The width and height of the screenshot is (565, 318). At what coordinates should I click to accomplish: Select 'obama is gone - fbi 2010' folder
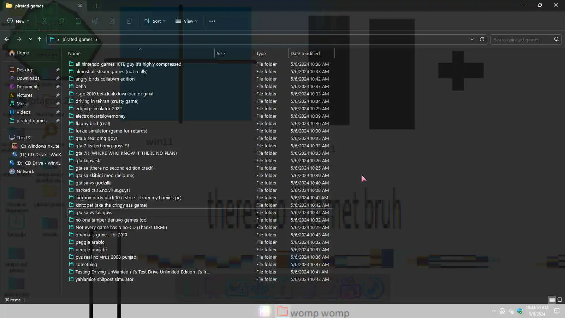(200, 235)
